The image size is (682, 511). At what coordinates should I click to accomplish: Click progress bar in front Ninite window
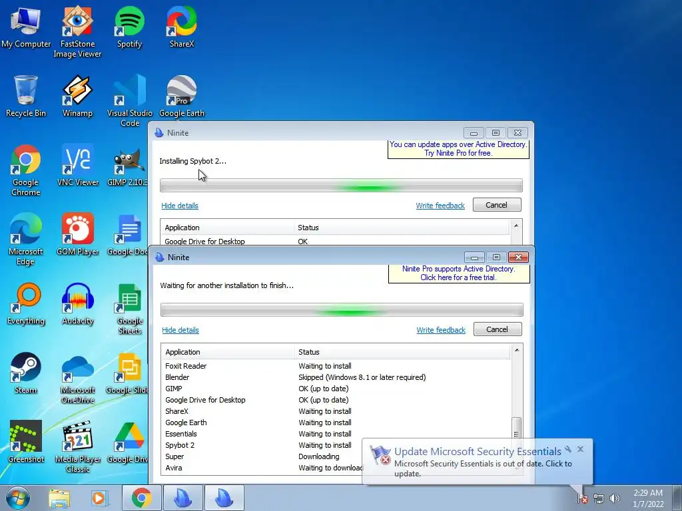coord(342,310)
